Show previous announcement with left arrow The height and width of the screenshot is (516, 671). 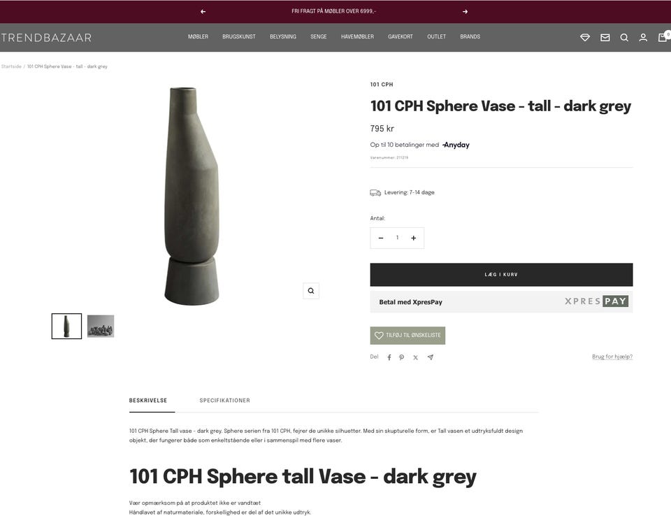coord(203,12)
